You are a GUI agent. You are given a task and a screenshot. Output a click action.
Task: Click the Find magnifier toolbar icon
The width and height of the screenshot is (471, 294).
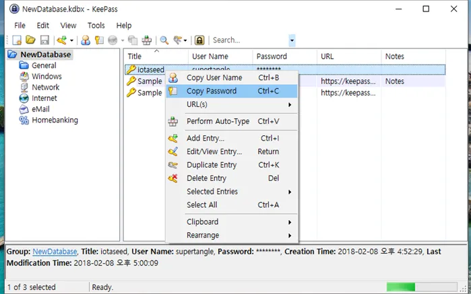click(164, 40)
